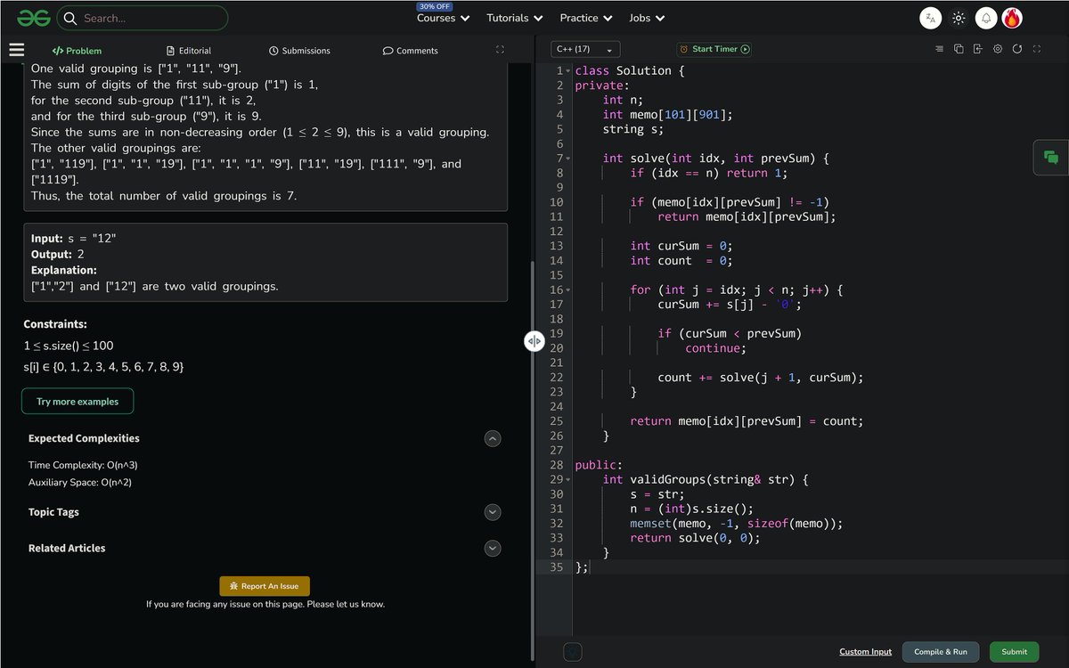Expand the Related Articles section
The height and width of the screenshot is (668, 1069).
493,549
